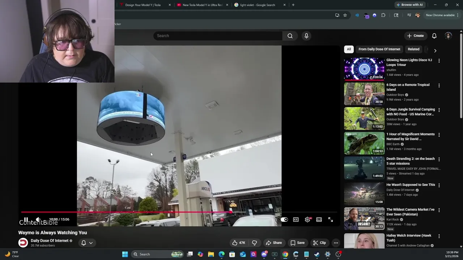
Task: Open notification bell dropdown for channel
Action: coord(87,243)
